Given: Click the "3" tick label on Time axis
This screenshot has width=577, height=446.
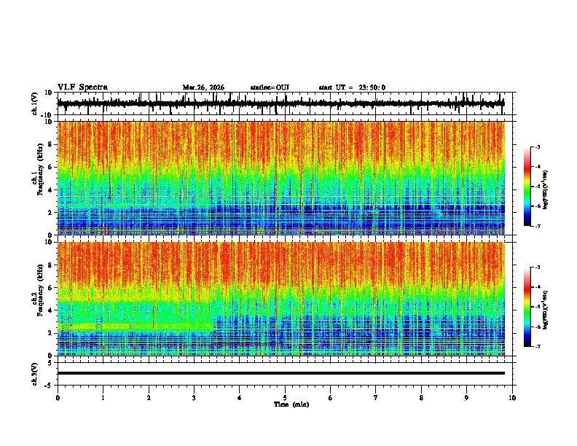Looking at the screenshot, I should [194, 398].
